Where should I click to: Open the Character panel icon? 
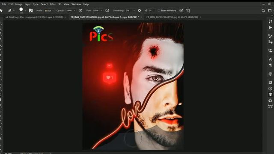click(270, 59)
